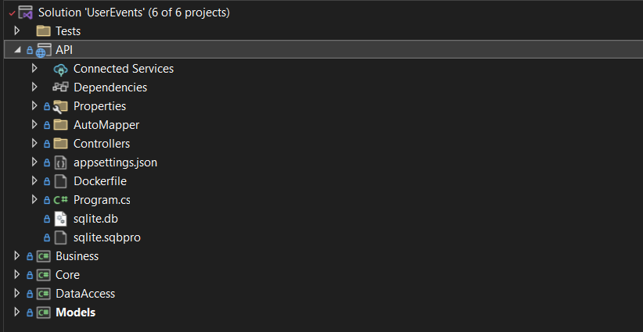643x332 pixels.
Task: Expand the Controllers folder arrow
Action: [34, 144]
